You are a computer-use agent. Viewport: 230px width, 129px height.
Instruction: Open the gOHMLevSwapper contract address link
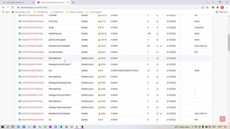click(x=32, y=40)
